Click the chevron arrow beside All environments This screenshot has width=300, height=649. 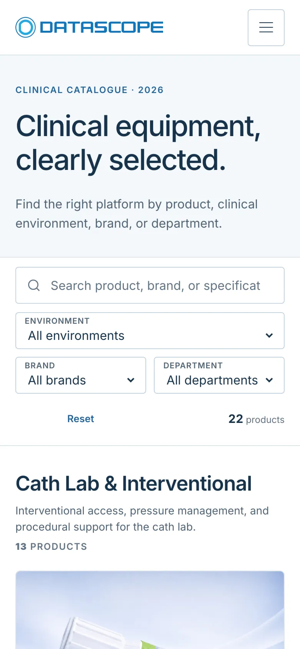click(269, 336)
